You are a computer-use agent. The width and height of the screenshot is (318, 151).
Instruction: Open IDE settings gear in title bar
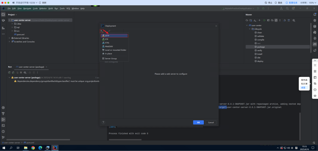pyautogui.click(x=293, y=8)
